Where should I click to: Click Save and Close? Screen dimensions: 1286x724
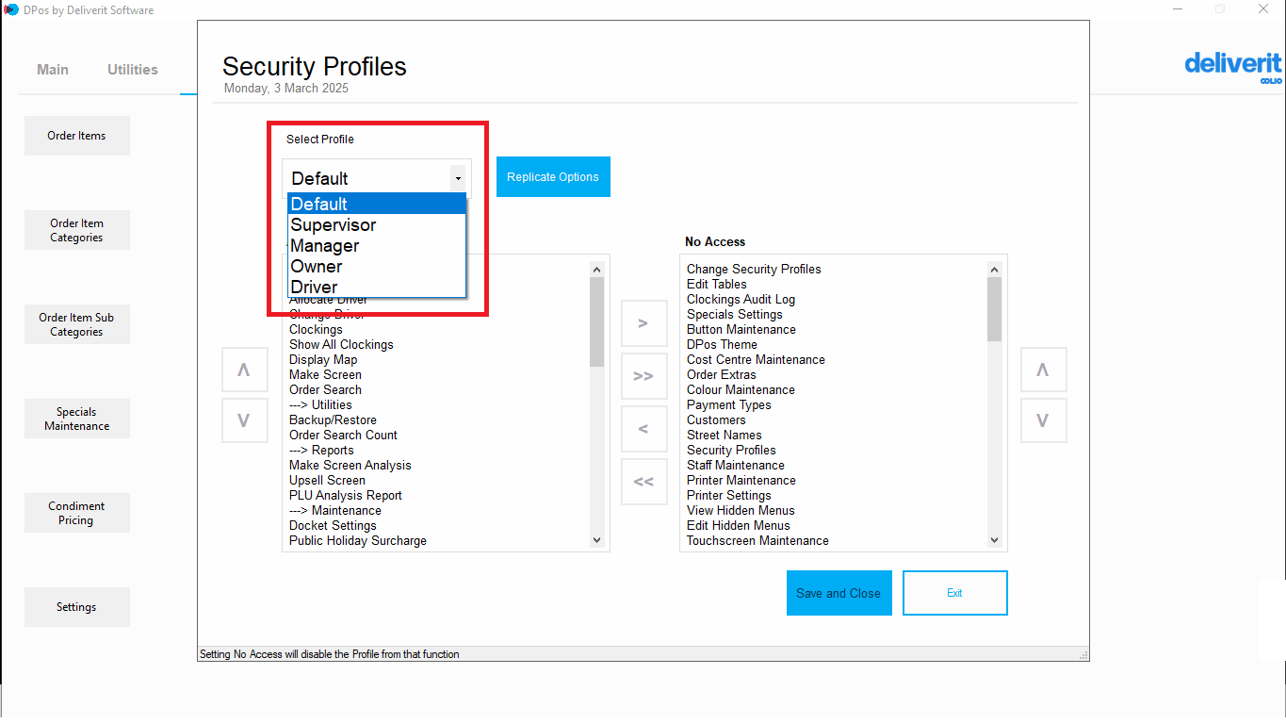838,593
